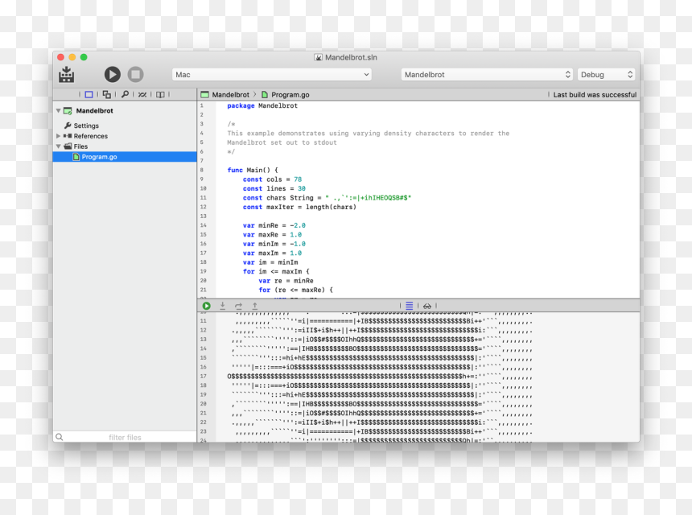Open the documentation book sidebar pane
Image resolution: width=692 pixels, height=515 pixels.
click(x=160, y=94)
